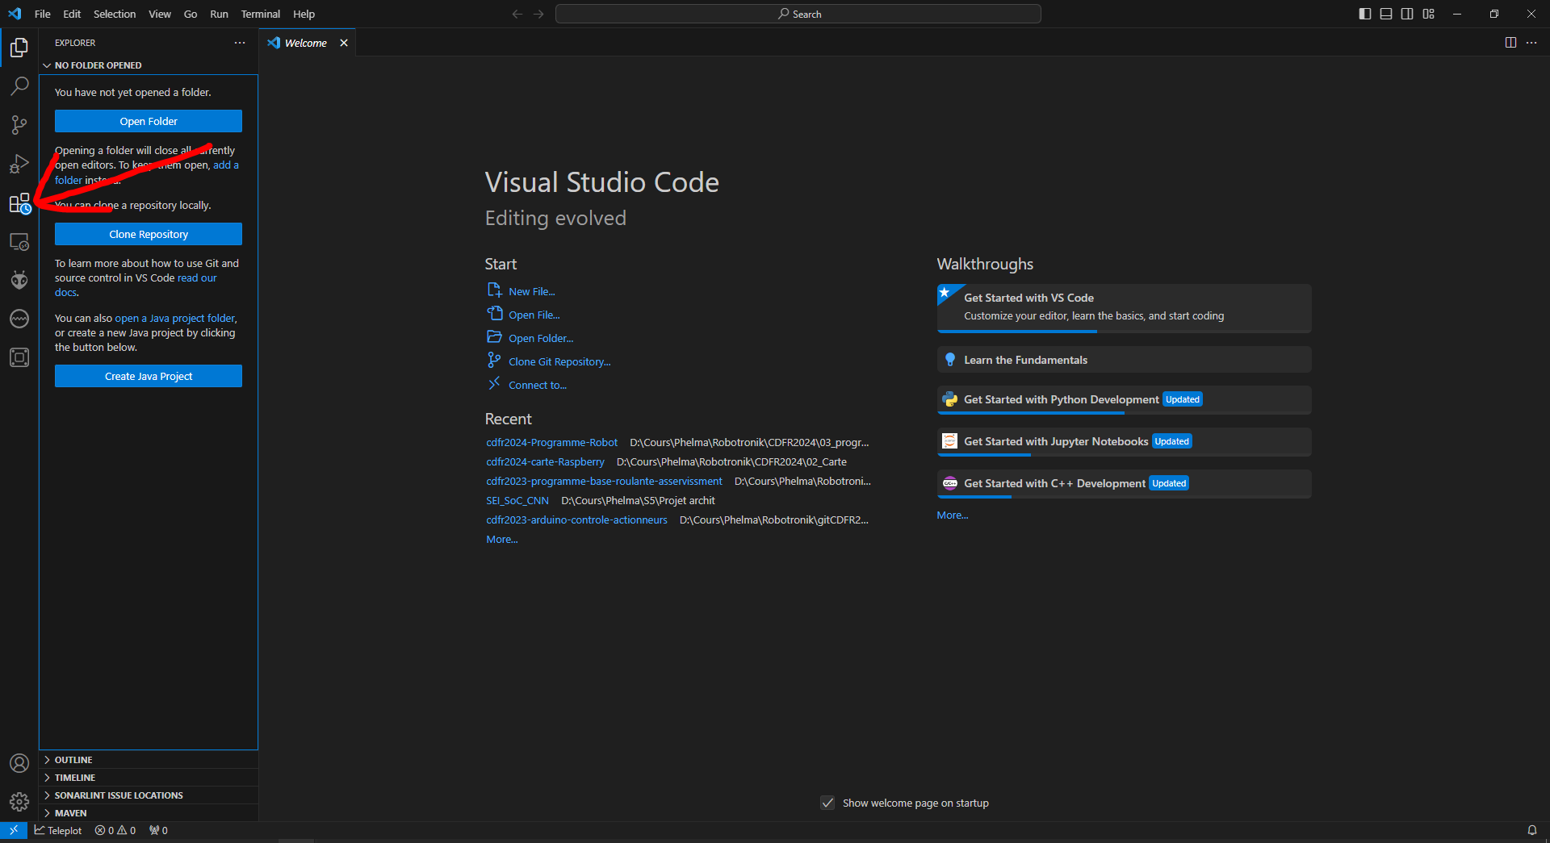Expand SonarLint Issue Locations section

coord(149,795)
